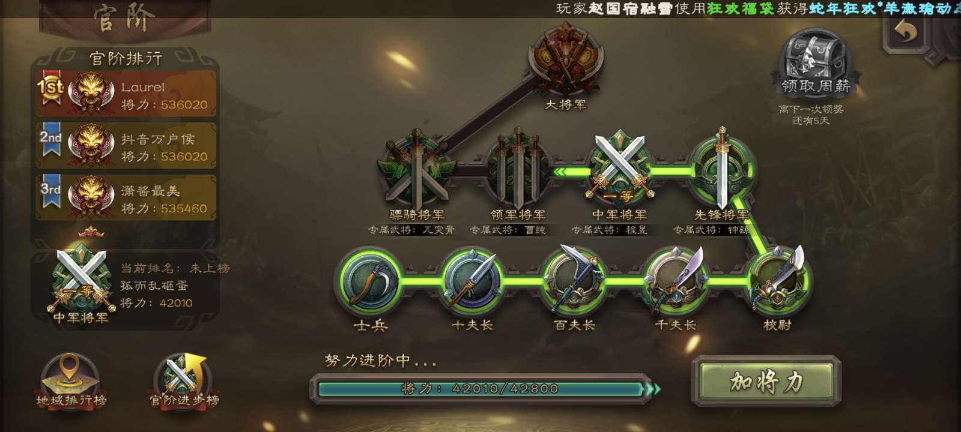Tap the 校尉 rank icon
Viewport: 961px width, 432px height.
(777, 281)
